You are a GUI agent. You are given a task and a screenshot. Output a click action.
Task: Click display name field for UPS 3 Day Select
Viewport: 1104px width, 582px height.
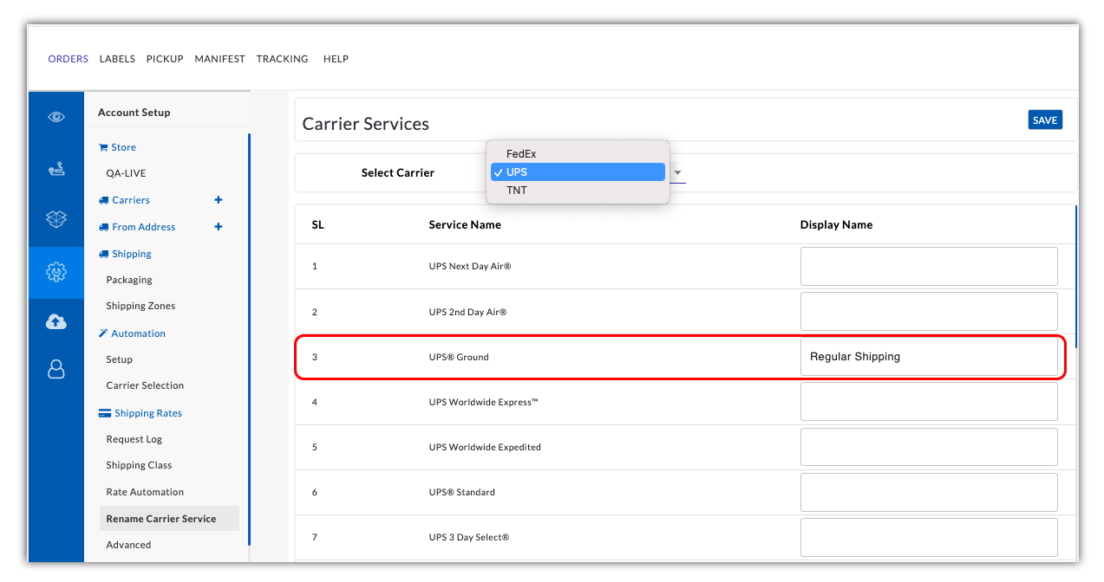929,537
